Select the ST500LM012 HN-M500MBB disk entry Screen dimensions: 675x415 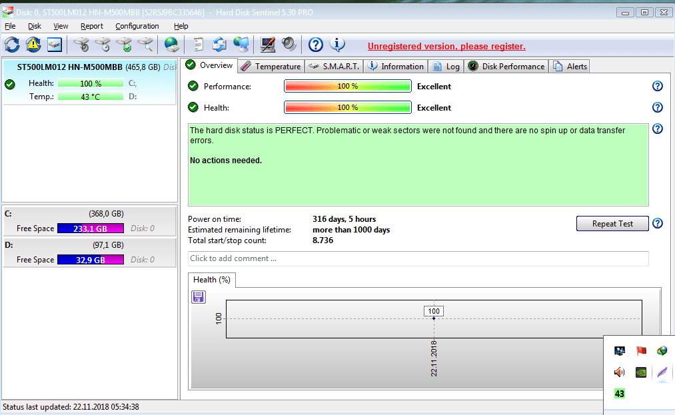(x=89, y=82)
